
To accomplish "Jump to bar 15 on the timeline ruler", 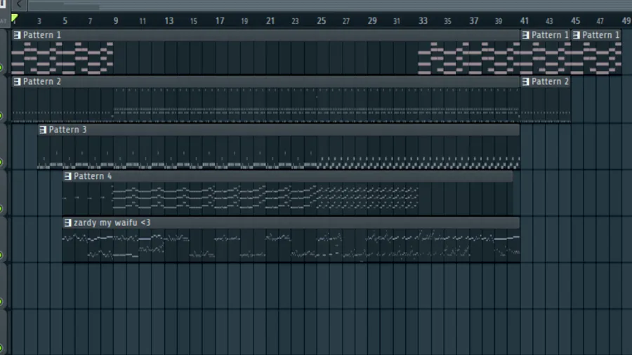I will 194,21.
